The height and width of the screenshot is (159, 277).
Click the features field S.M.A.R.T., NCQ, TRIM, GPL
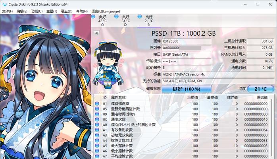click(x=218, y=81)
